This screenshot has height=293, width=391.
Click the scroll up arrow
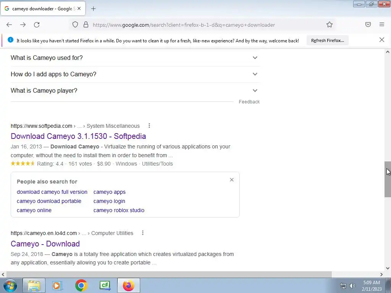[388, 52]
